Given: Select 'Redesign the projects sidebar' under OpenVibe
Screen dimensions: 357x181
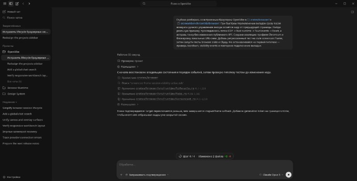Looking at the screenshot, I should [x=26, y=64].
